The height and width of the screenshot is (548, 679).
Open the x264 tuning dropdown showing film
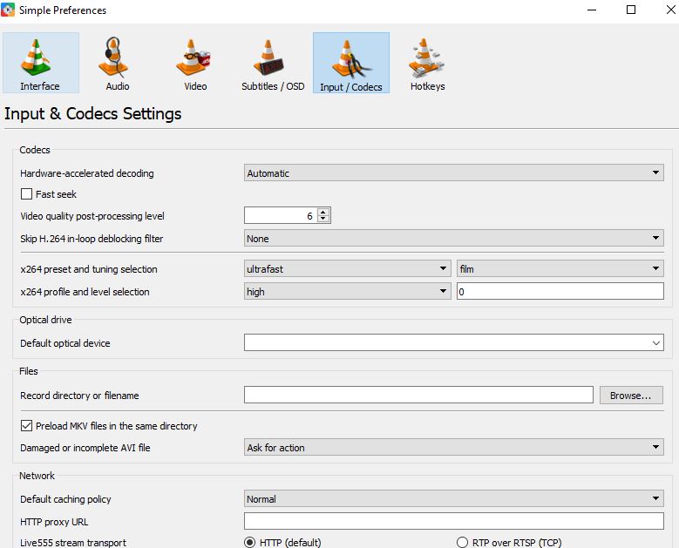pos(560,269)
